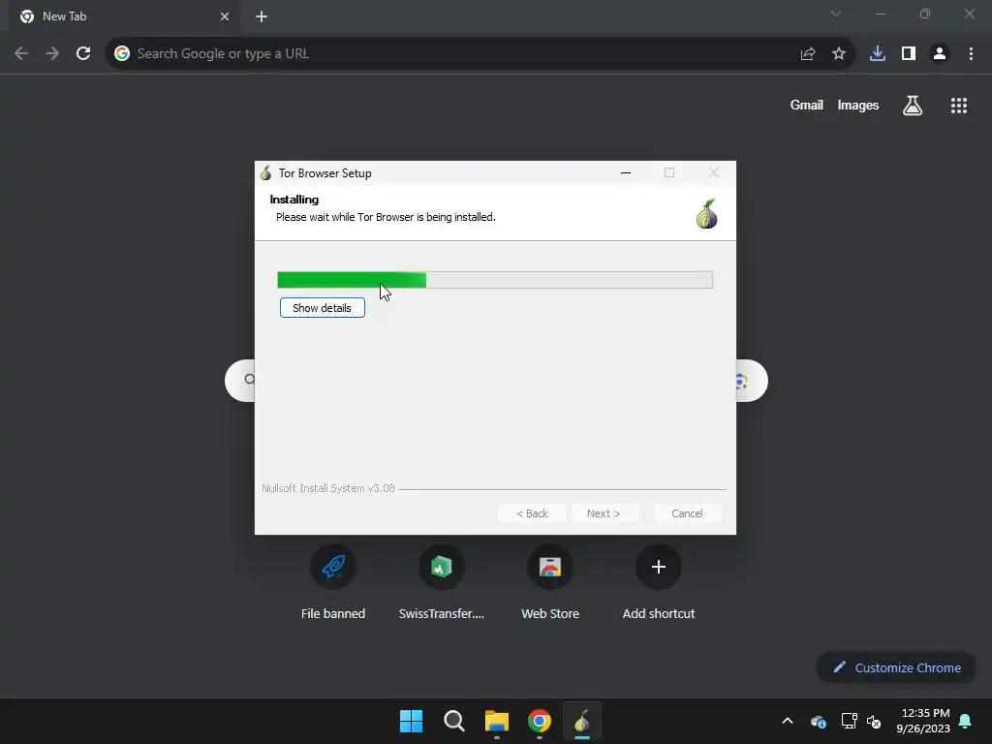992x744 pixels.
Task: Click the greyed < Back button
Action: tap(532, 513)
